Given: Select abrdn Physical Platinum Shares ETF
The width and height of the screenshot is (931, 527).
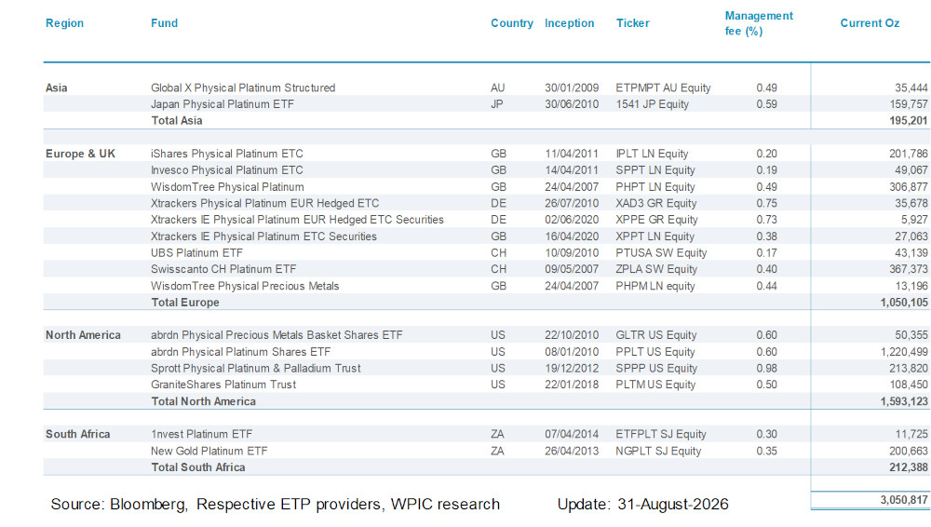Looking at the screenshot, I should coord(240,352).
